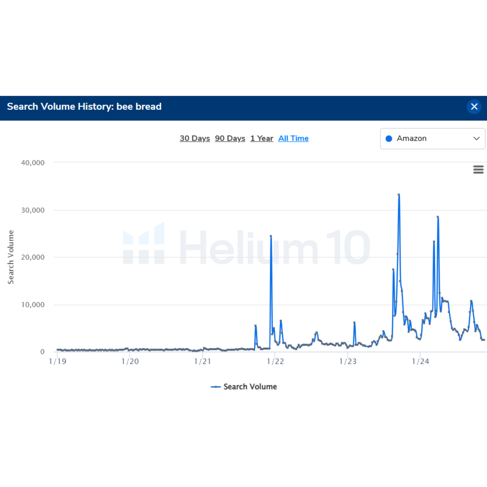This screenshot has width=487, height=487.
Task: Click the dialog title 'Search Volume History: bee bread'
Action: tap(84, 107)
